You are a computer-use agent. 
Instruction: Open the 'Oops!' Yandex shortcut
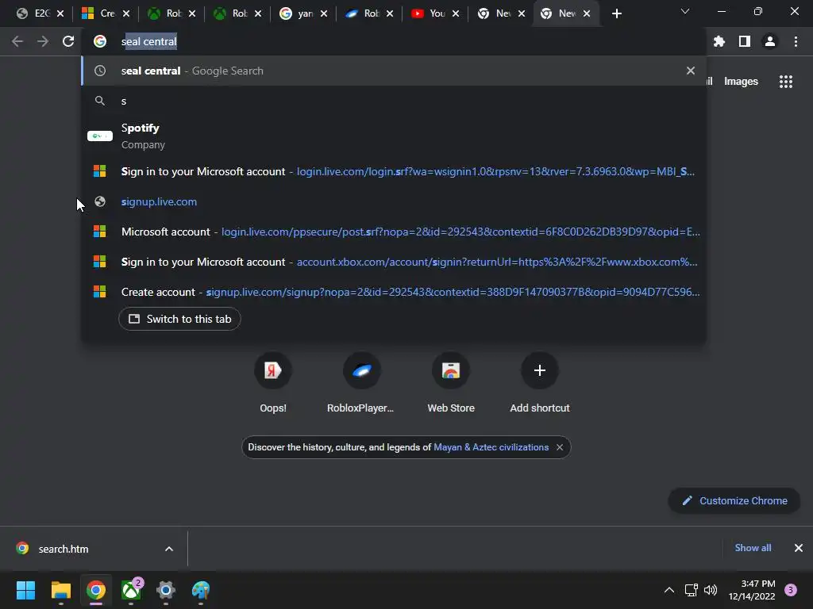tap(273, 383)
